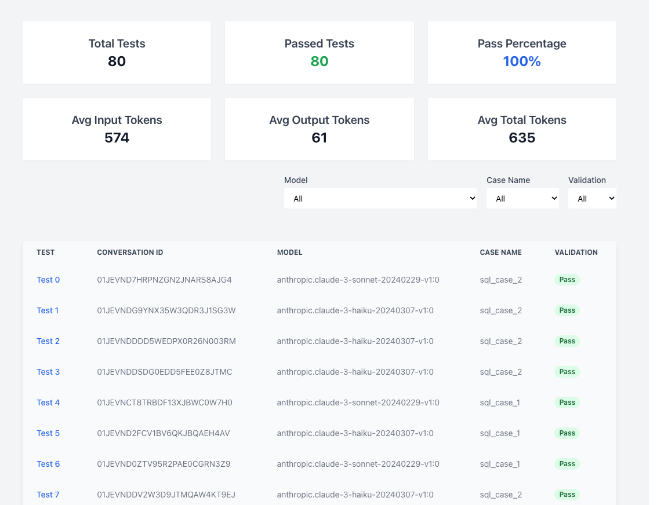Select conversation ID 01JEVNDDDD5WEDPX0R26N003RM

(x=166, y=341)
